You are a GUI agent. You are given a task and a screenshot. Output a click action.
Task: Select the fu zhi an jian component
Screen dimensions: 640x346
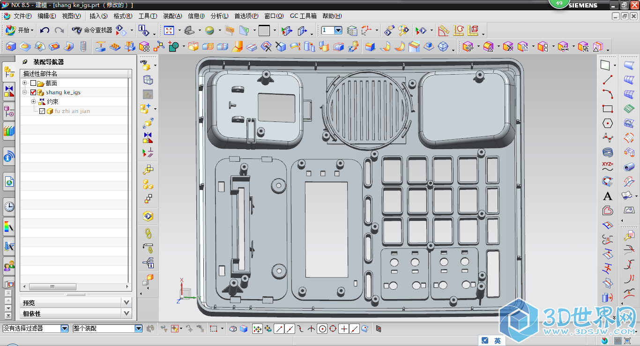click(x=72, y=111)
